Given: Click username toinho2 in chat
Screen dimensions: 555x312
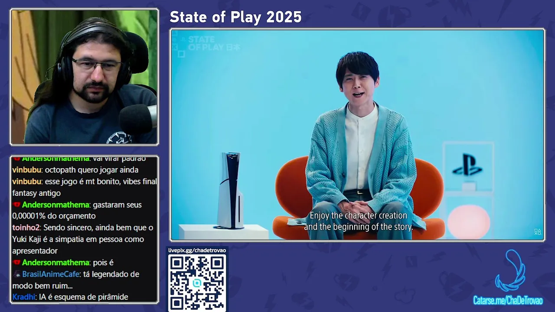Looking at the screenshot, I should click(x=26, y=227).
